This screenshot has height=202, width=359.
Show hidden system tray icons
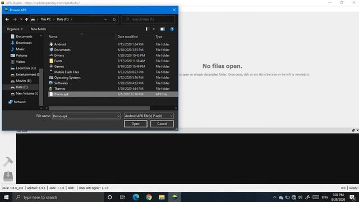(274, 198)
